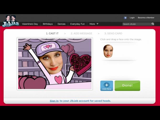Image resolution: width=160 pixels, height=120 pixels.
Task: Click the search magnifier icon
Action: 153,24
